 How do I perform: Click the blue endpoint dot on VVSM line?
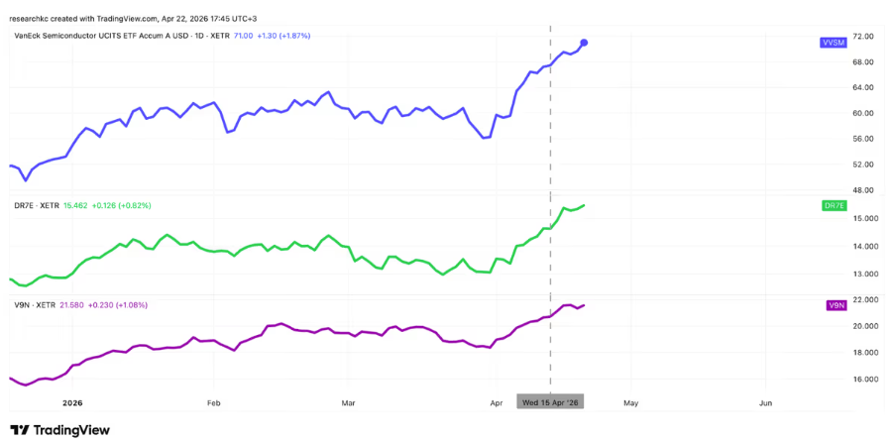[x=585, y=43]
